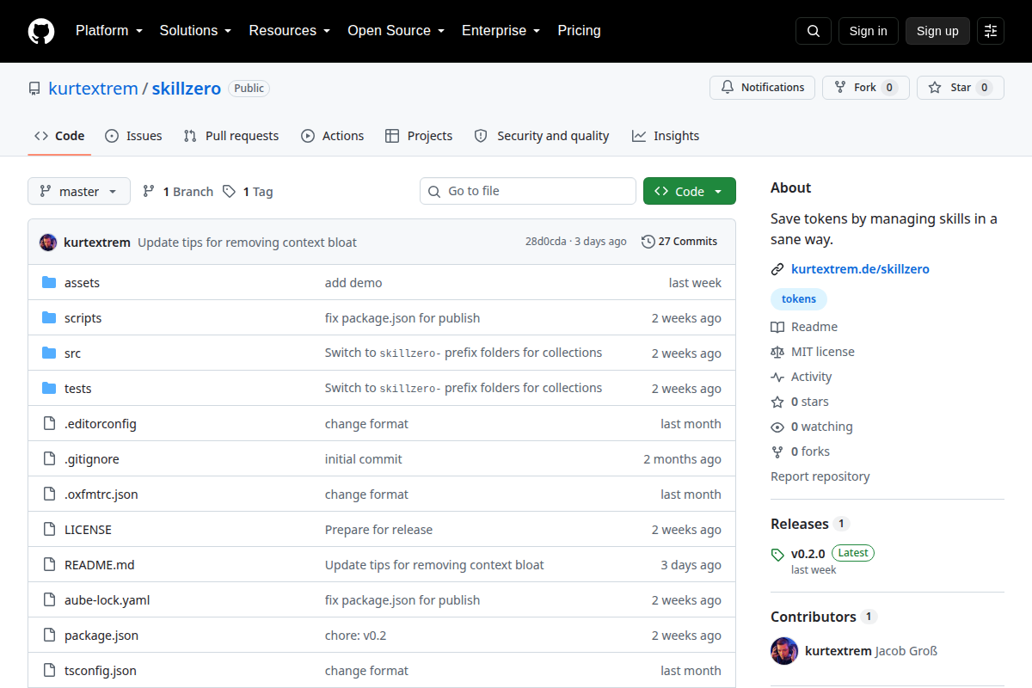Click the Go to file search field
The image size is (1032, 688).
(x=528, y=191)
